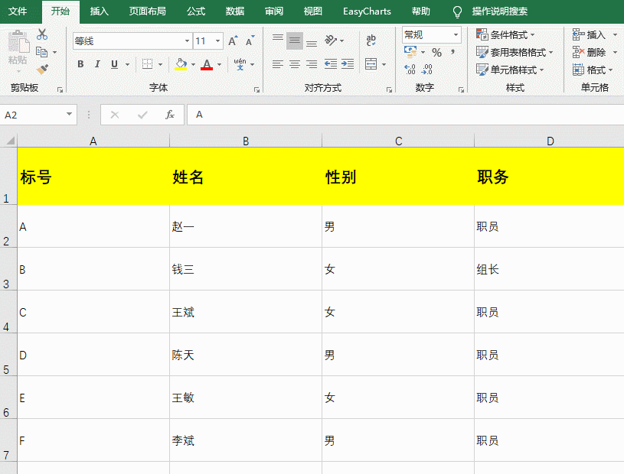Toggle Bold formatting
This screenshot has height=474, width=624.
click(x=81, y=64)
